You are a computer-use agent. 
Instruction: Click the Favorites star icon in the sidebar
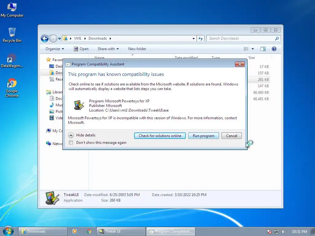click(48, 60)
